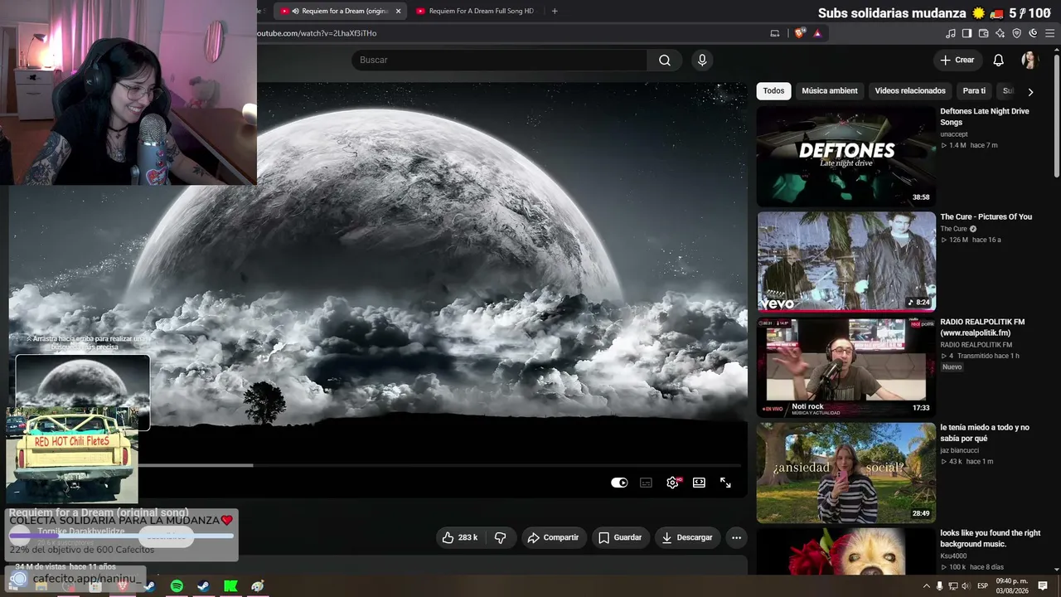Image resolution: width=1061 pixels, height=597 pixels.
Task: Click the install app icon in address bar
Action: tap(775, 33)
